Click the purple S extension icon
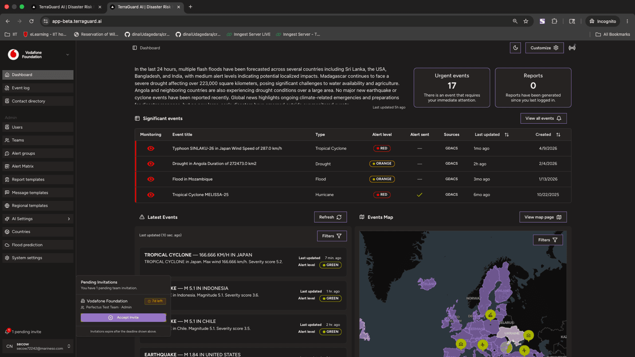The width and height of the screenshot is (635, 357). point(542,21)
